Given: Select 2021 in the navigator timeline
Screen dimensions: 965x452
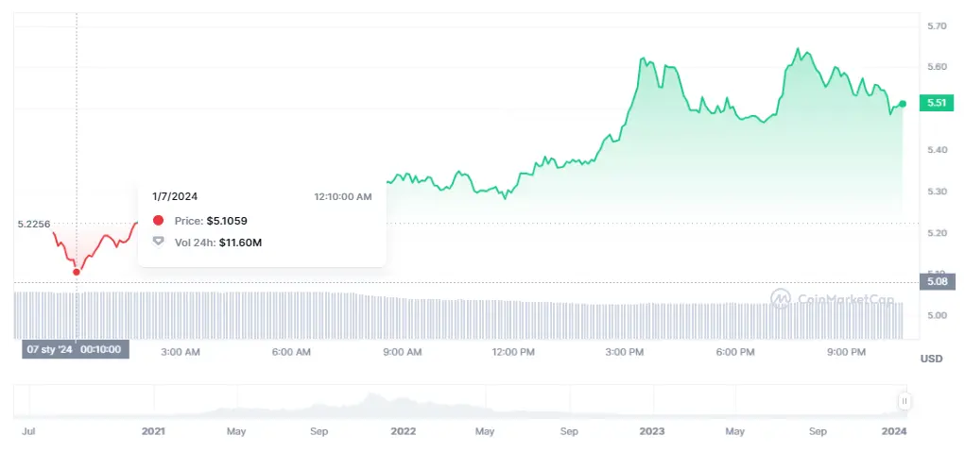Looking at the screenshot, I should (153, 430).
